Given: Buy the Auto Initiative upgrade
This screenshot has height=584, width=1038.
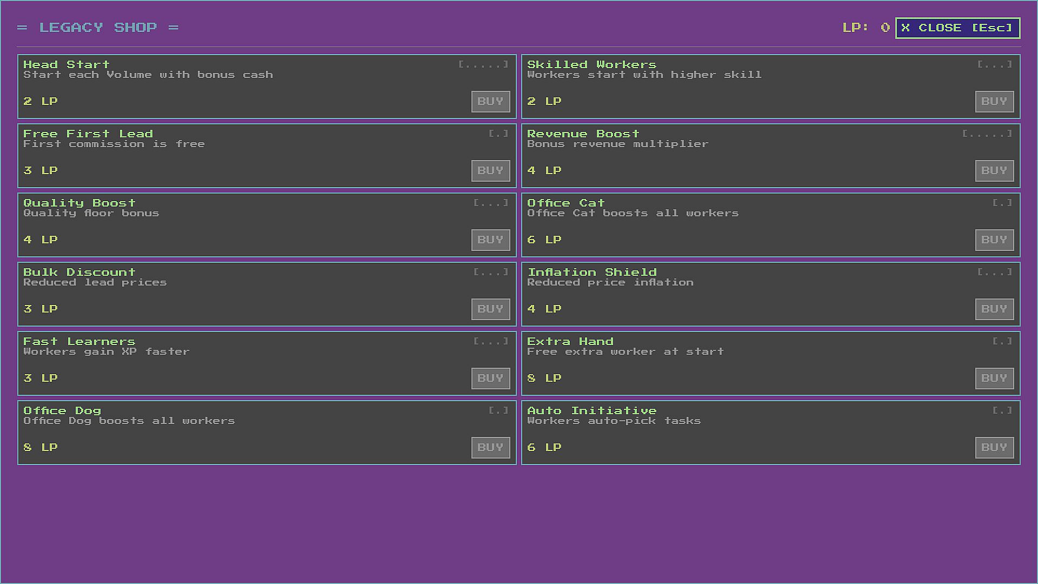Looking at the screenshot, I should [x=994, y=448].
